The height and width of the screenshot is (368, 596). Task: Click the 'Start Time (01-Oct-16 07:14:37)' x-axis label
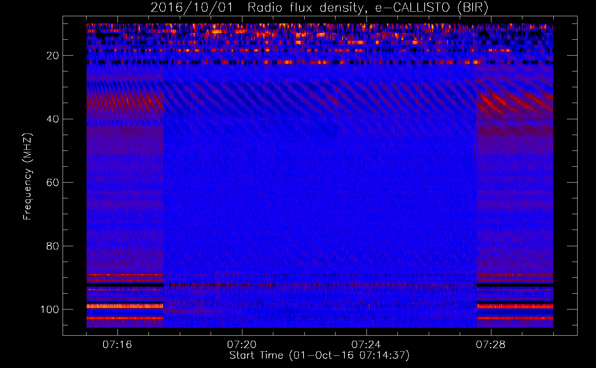(x=319, y=355)
